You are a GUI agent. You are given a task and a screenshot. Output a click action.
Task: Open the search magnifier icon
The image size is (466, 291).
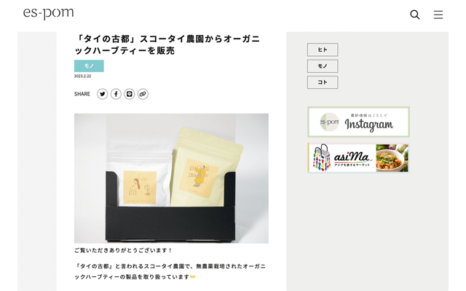(x=414, y=15)
